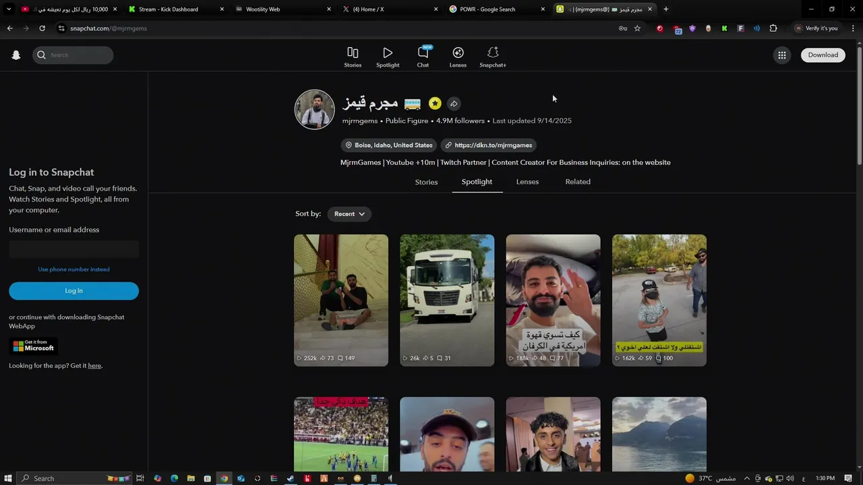Open the Lenses icon in top navigation
863x485 pixels.
(x=458, y=57)
